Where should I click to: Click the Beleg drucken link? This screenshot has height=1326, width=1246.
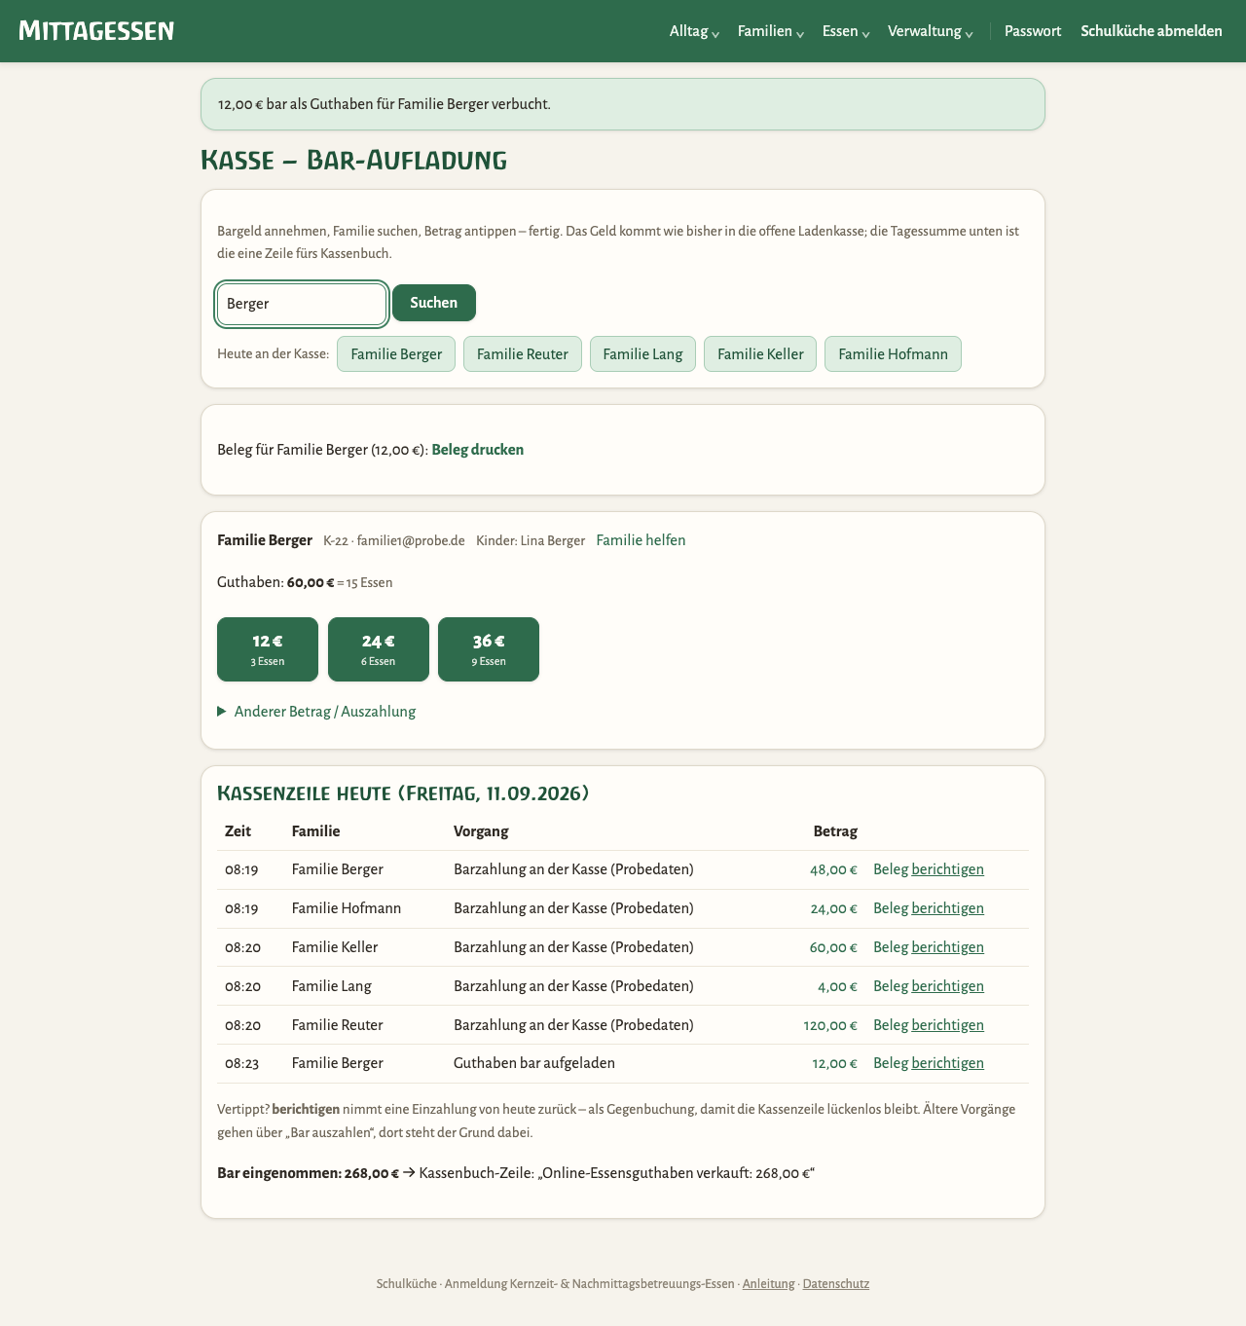478,450
